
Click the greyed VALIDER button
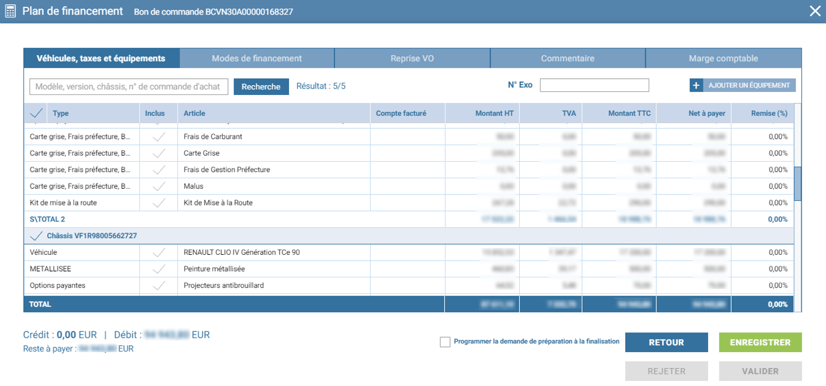coord(760,371)
